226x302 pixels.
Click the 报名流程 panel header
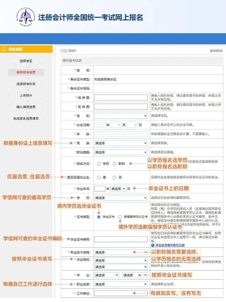pyautogui.click(x=26, y=49)
